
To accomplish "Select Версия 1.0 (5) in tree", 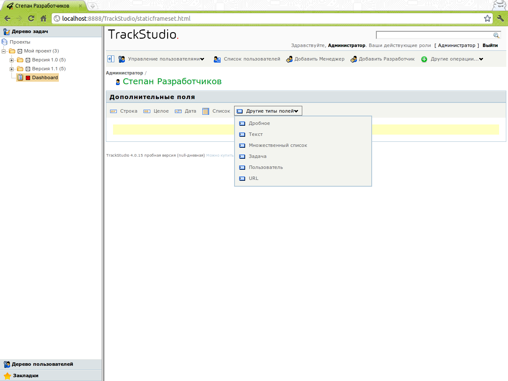I will point(49,60).
